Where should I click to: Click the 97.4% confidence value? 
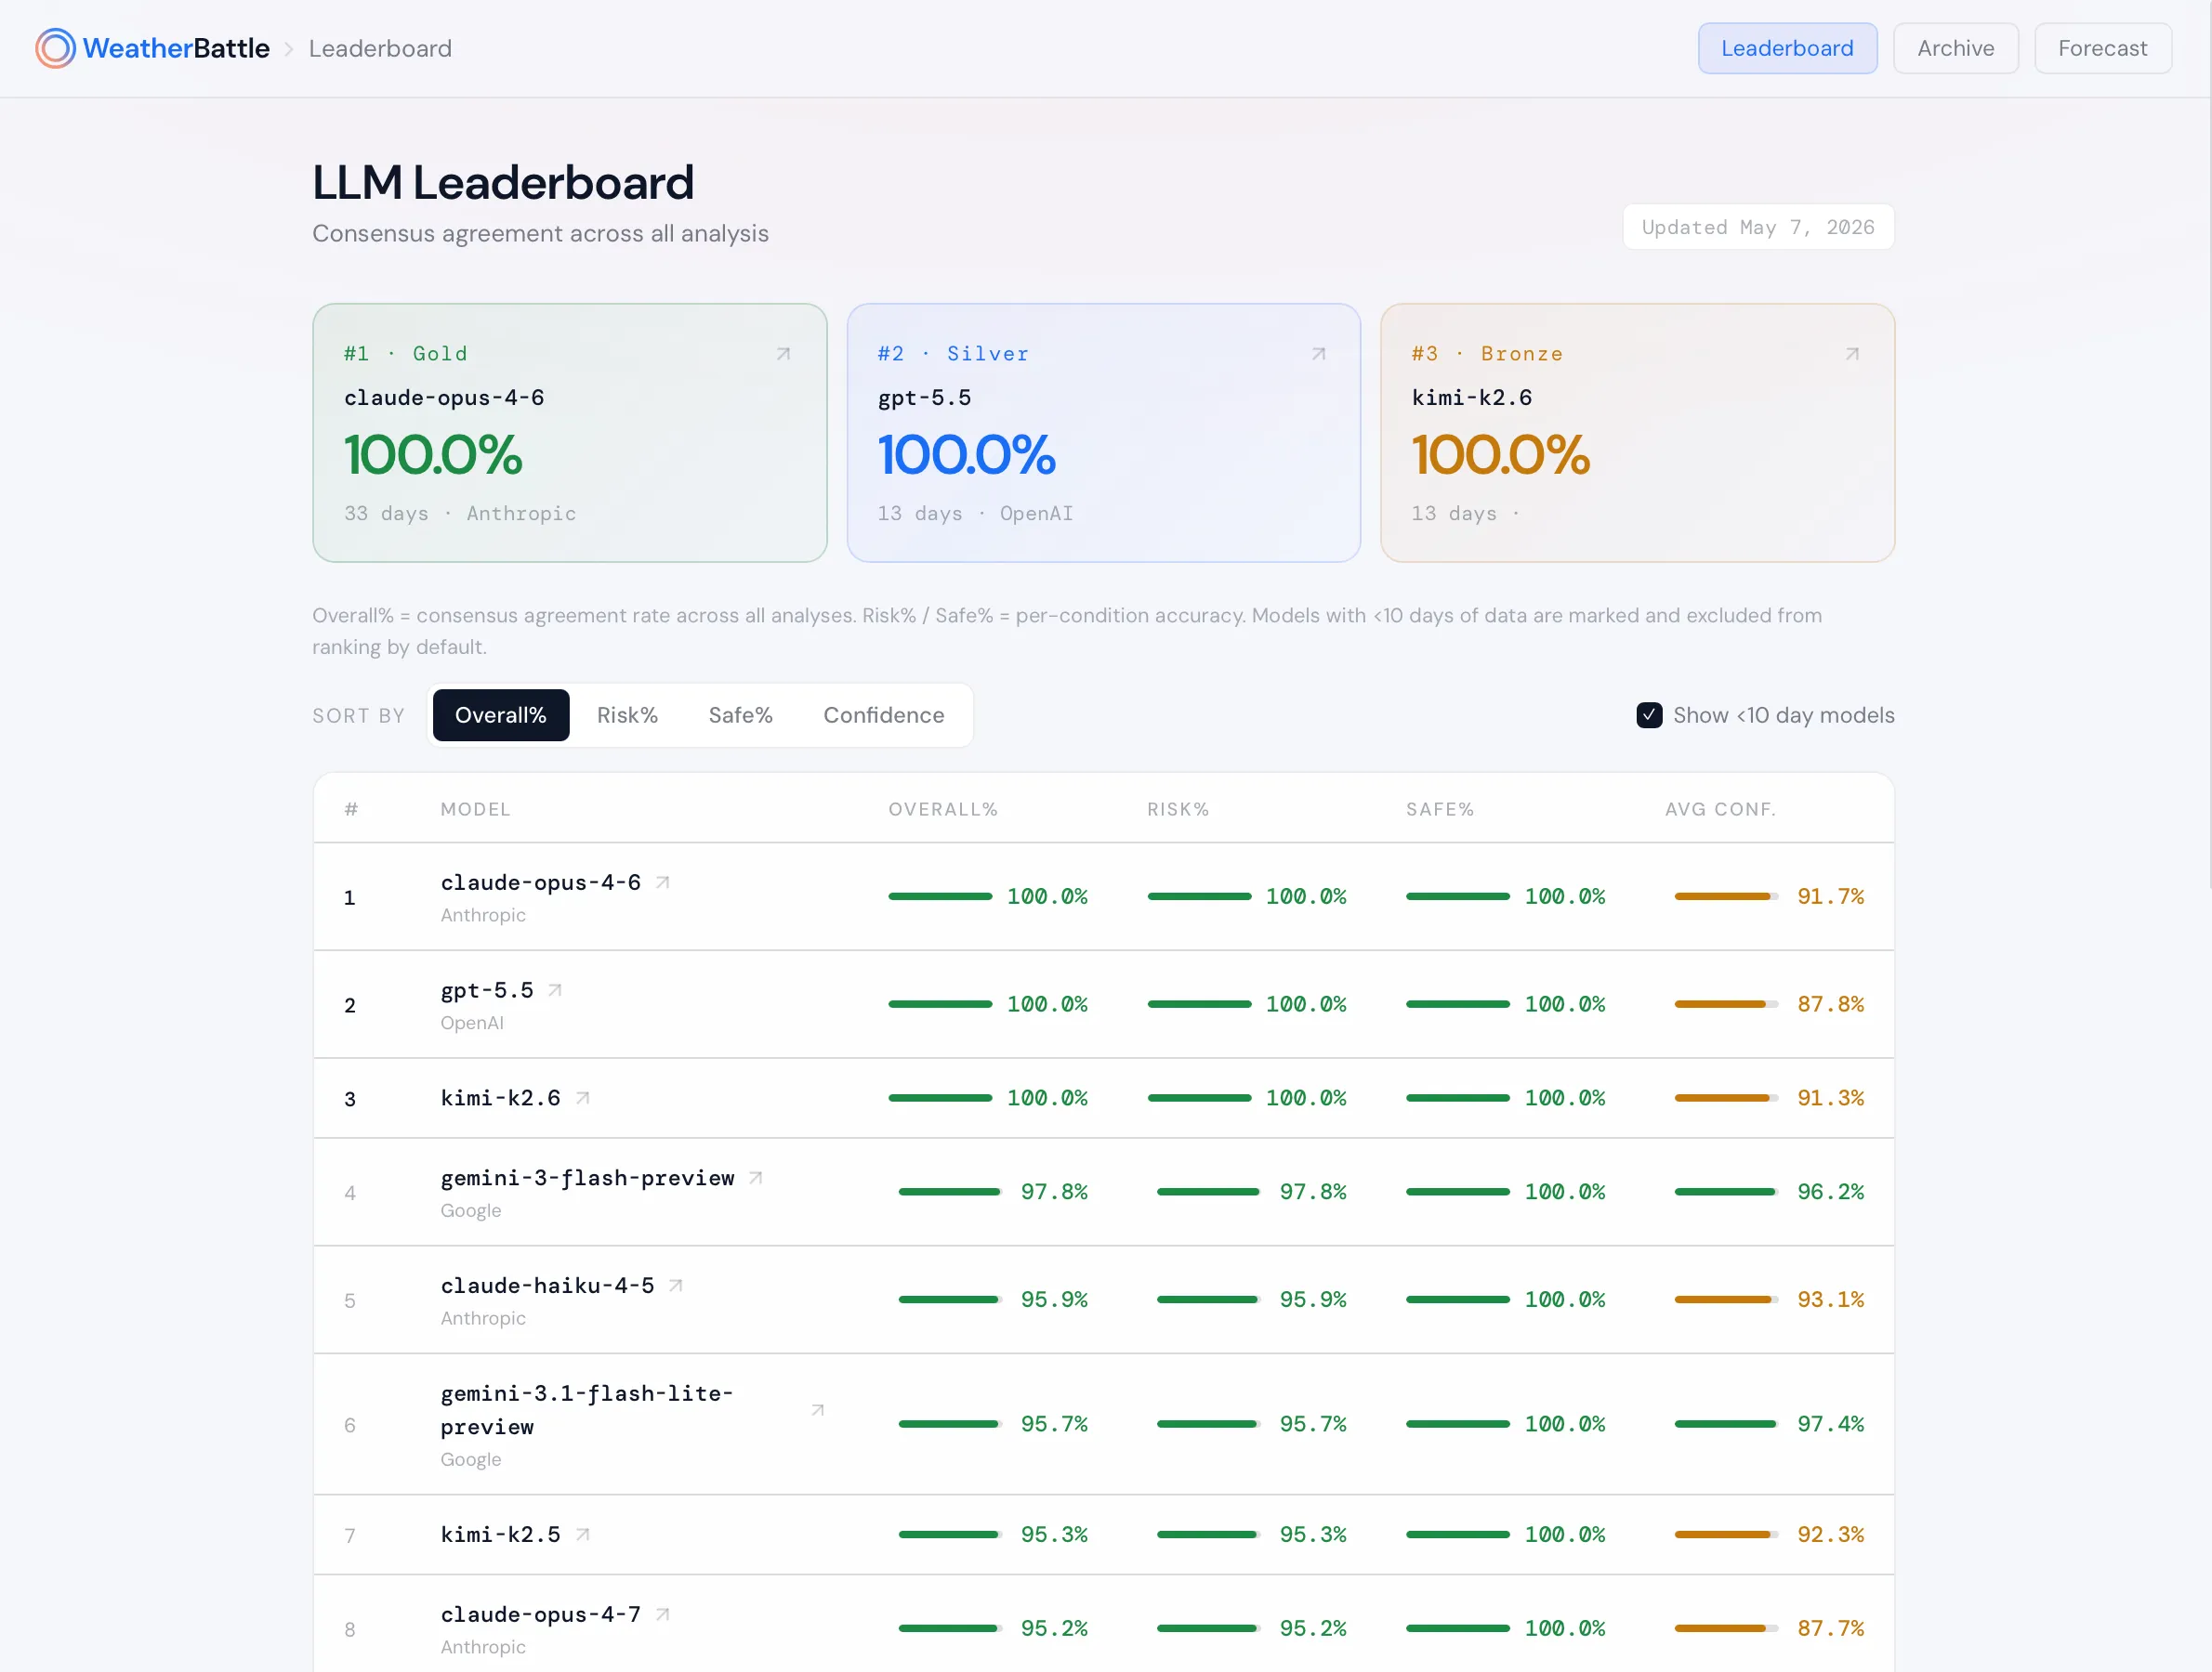point(1831,1423)
